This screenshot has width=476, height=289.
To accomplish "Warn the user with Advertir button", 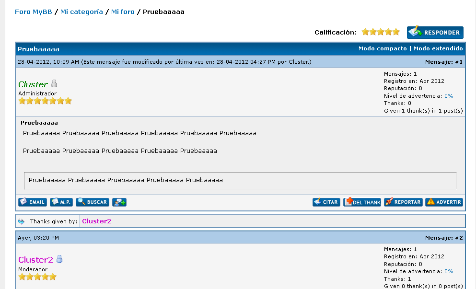I will pyautogui.click(x=444, y=202).
